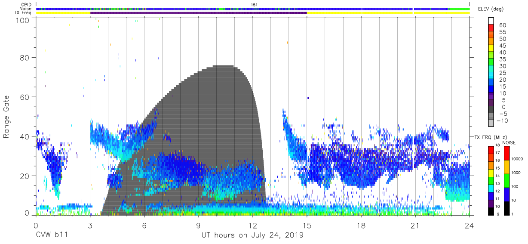This screenshot has width=528, height=244.
Task: Click the 3 tick label on UT hours axis
Action: point(89,225)
